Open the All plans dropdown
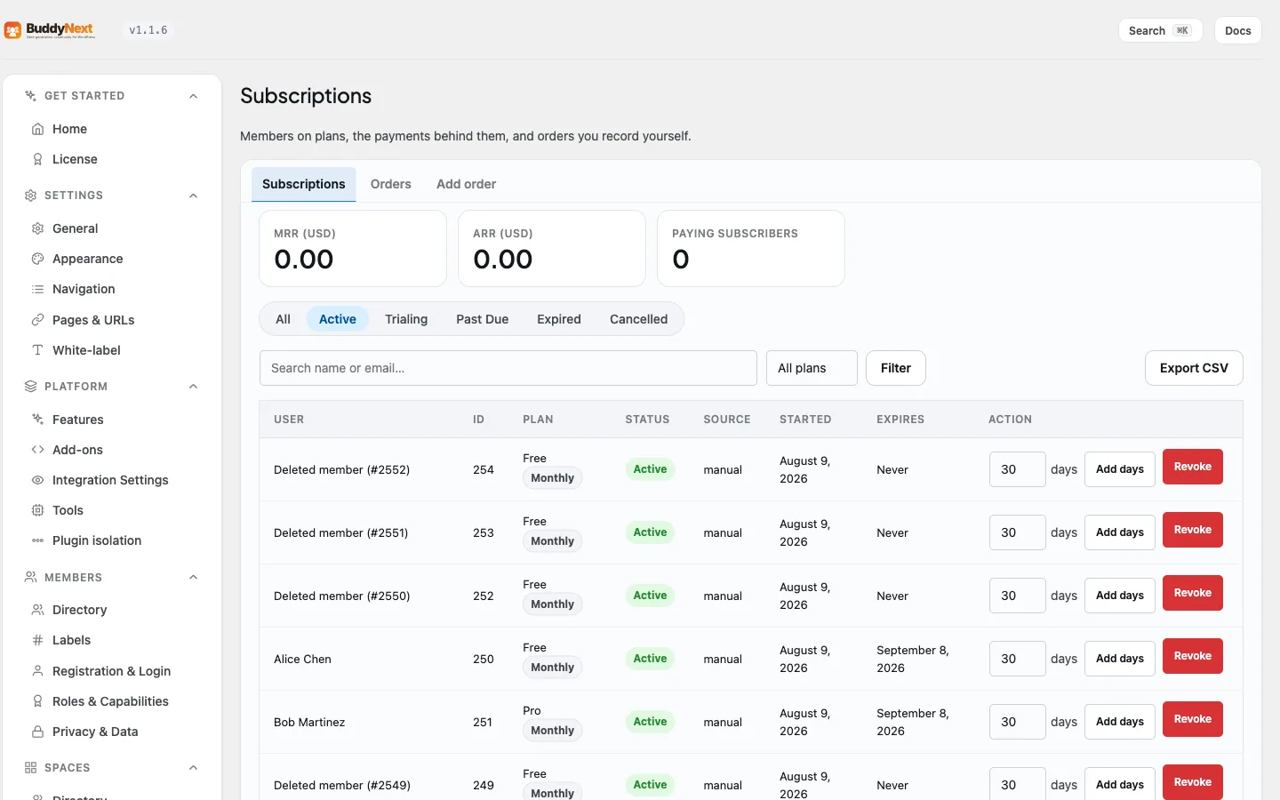The width and height of the screenshot is (1280, 800). [x=812, y=368]
